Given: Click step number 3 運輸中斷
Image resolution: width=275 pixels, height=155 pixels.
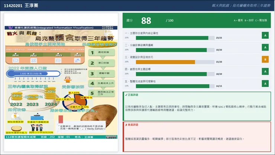Looking at the screenshot, I should tap(101, 74).
